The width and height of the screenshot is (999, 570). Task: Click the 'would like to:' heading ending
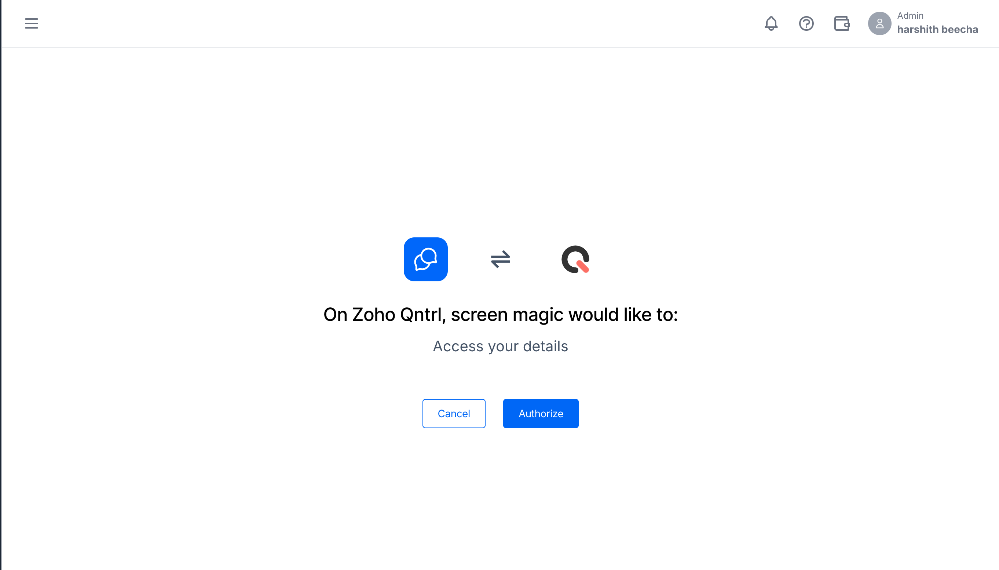coord(623,314)
